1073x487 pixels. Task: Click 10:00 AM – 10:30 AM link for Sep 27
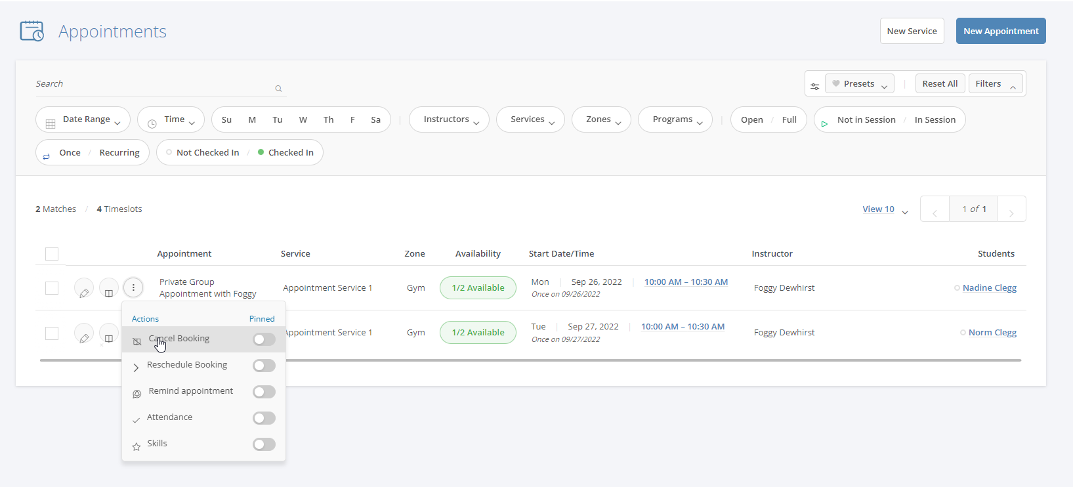pyautogui.click(x=683, y=327)
